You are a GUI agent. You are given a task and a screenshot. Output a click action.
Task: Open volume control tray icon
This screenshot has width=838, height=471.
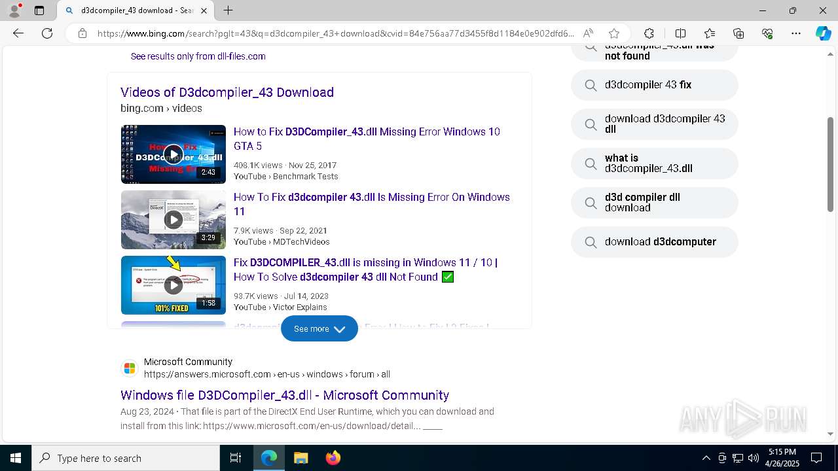[x=753, y=458]
